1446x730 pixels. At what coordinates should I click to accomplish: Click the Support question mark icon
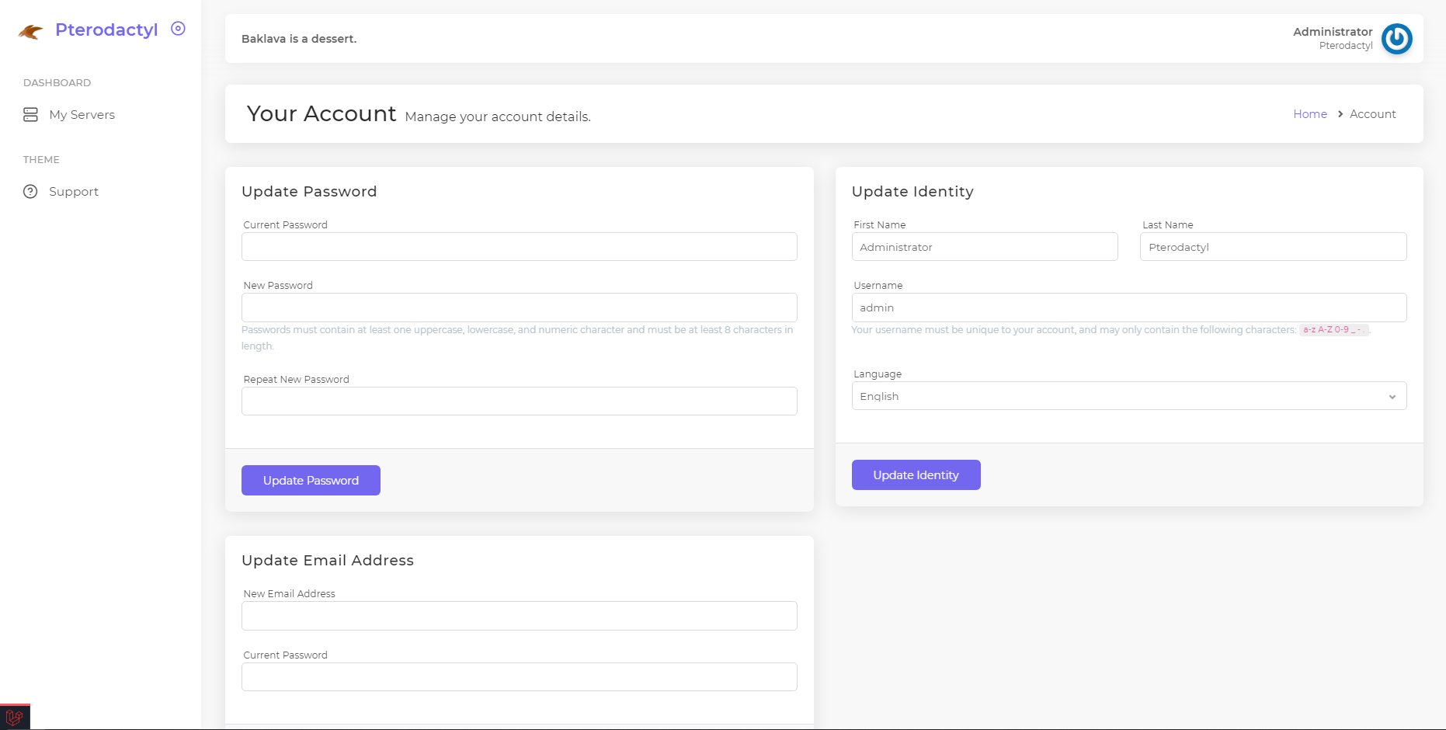[x=30, y=192]
